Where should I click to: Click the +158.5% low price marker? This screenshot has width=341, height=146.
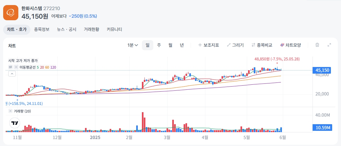[24, 104]
